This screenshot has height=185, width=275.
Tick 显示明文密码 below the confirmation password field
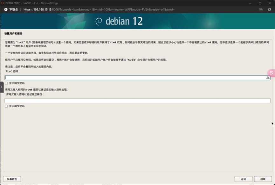(x=6, y=106)
